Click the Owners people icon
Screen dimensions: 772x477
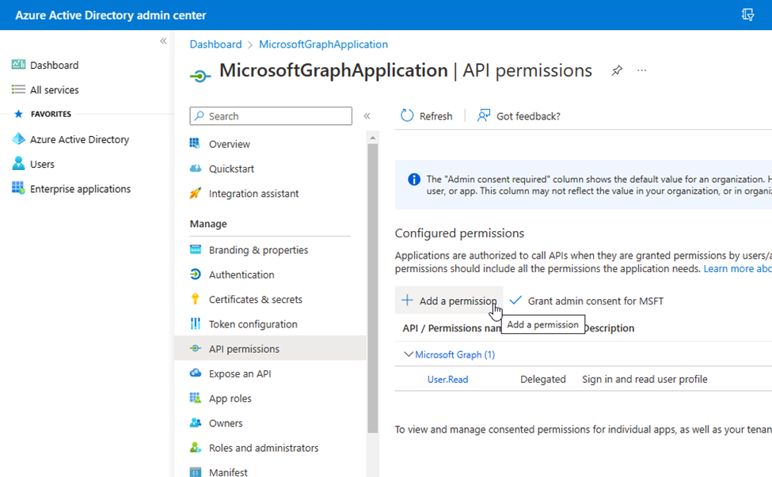pos(196,422)
